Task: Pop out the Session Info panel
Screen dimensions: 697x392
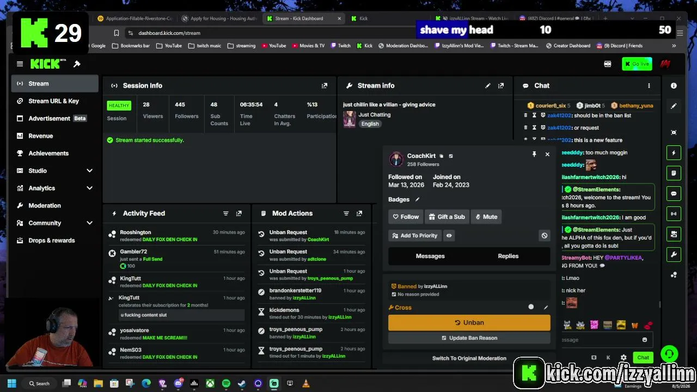Action: tap(325, 85)
